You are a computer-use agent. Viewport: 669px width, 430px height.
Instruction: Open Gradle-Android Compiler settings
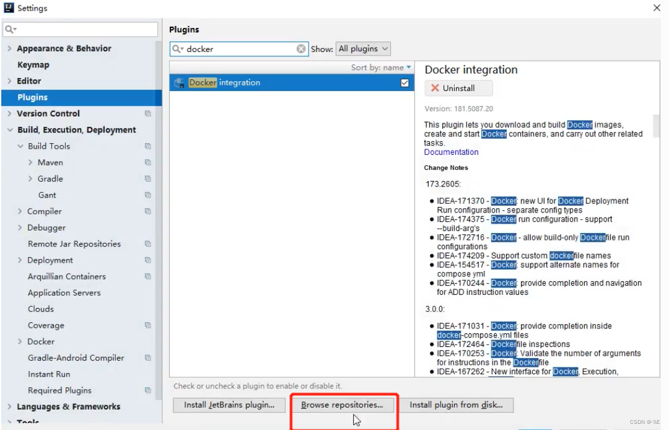pyautogui.click(x=76, y=358)
